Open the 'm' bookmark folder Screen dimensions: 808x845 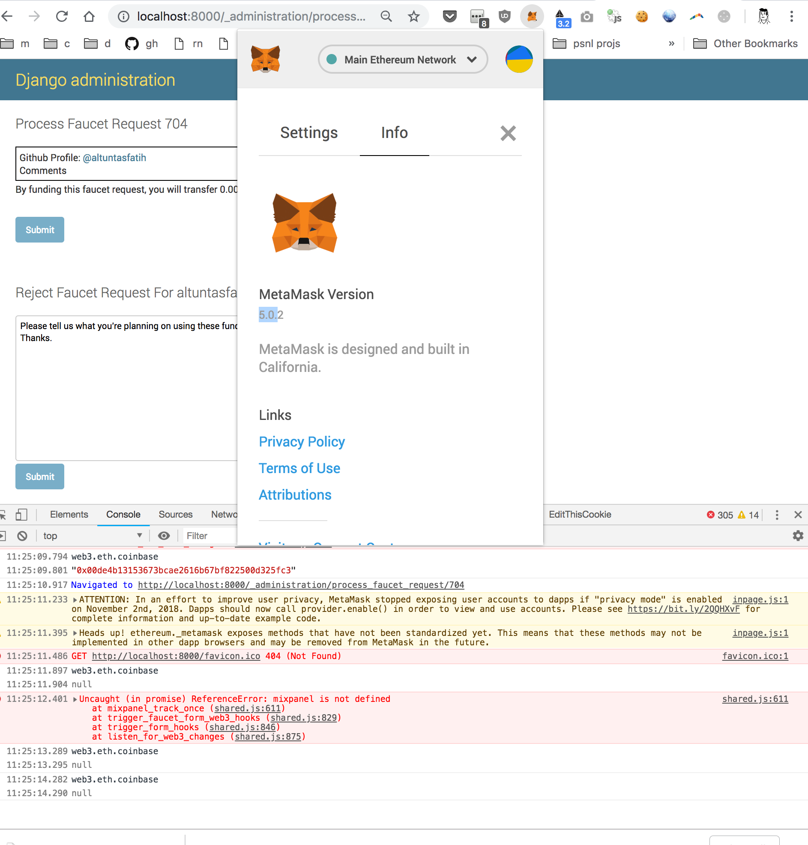click(15, 44)
